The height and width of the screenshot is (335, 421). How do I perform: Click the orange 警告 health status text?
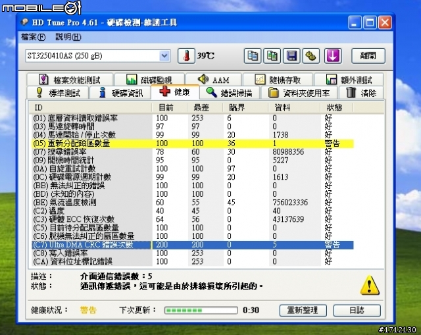[x=88, y=310]
